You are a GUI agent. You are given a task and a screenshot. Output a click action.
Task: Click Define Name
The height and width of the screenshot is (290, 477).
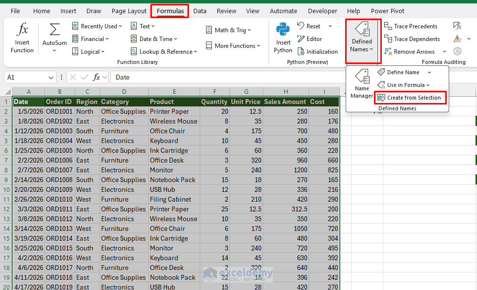click(399, 72)
